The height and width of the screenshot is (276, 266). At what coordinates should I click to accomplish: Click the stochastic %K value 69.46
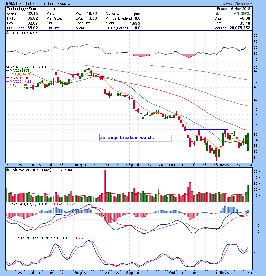(x=64, y=238)
